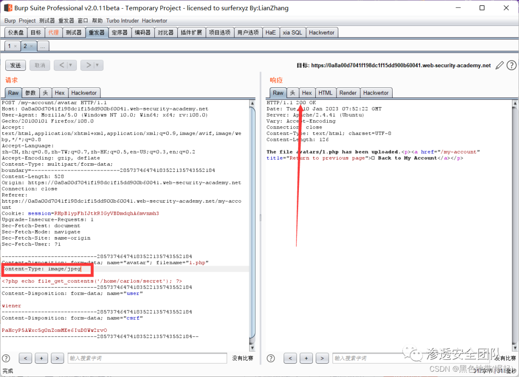The width and height of the screenshot is (519, 377).
Task: Select response Render tab
Action: point(348,93)
